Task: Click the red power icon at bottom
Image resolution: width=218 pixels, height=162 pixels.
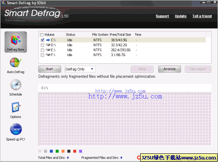Action: click(138, 157)
